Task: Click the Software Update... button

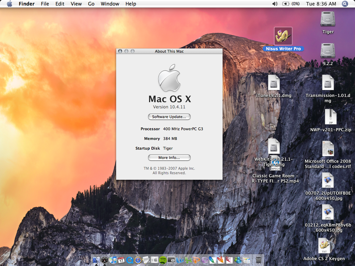Action: coord(169,117)
